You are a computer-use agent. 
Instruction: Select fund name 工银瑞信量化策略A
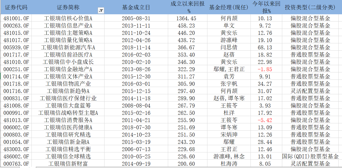[68, 40]
